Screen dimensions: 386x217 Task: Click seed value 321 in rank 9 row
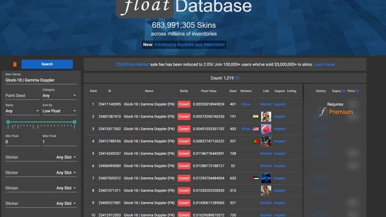(x=233, y=203)
